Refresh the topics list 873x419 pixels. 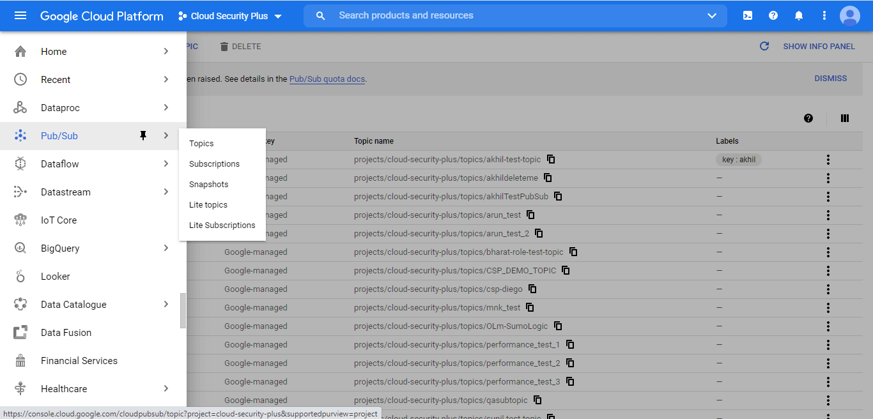[764, 47]
